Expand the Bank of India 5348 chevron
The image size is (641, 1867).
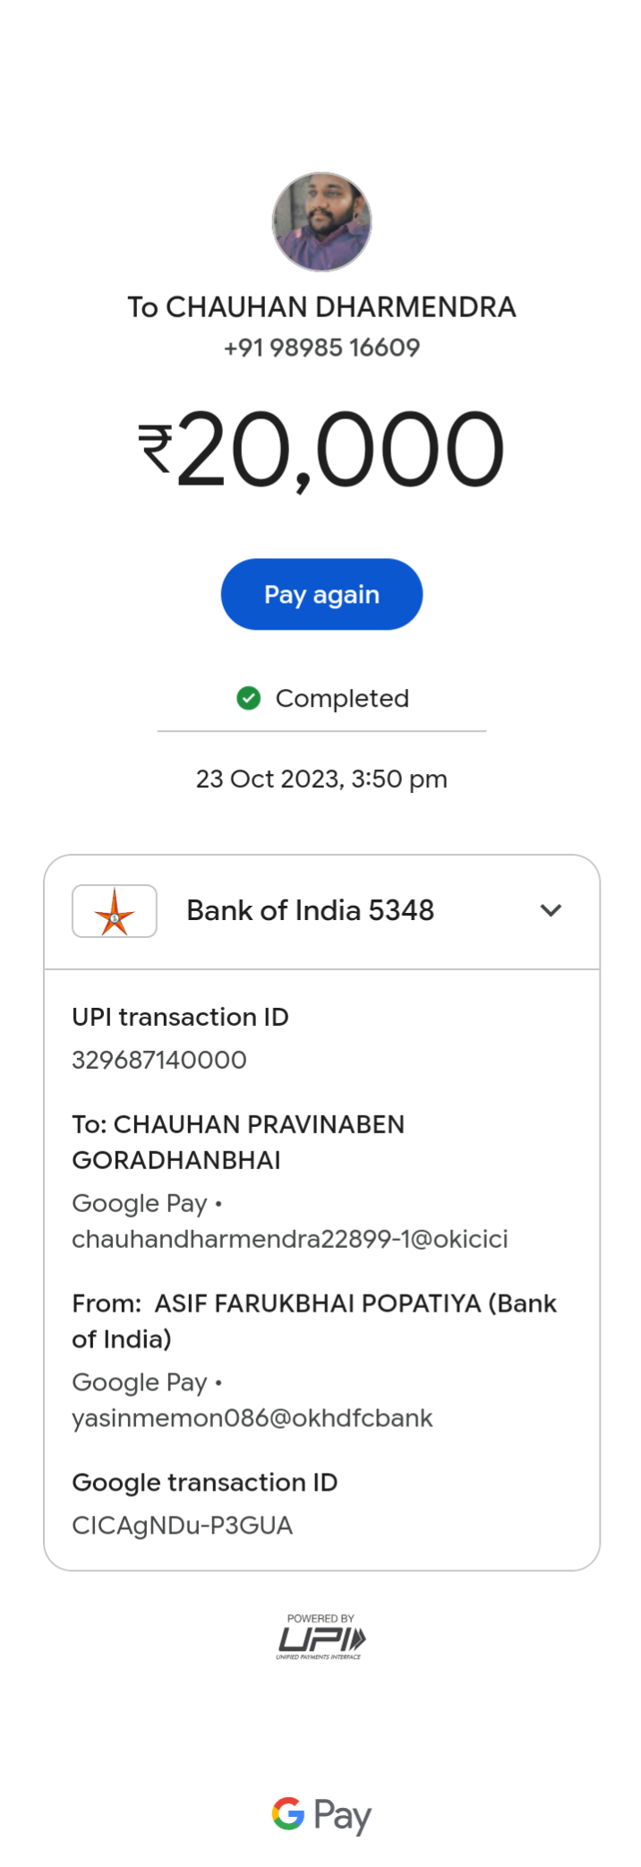[x=551, y=910]
